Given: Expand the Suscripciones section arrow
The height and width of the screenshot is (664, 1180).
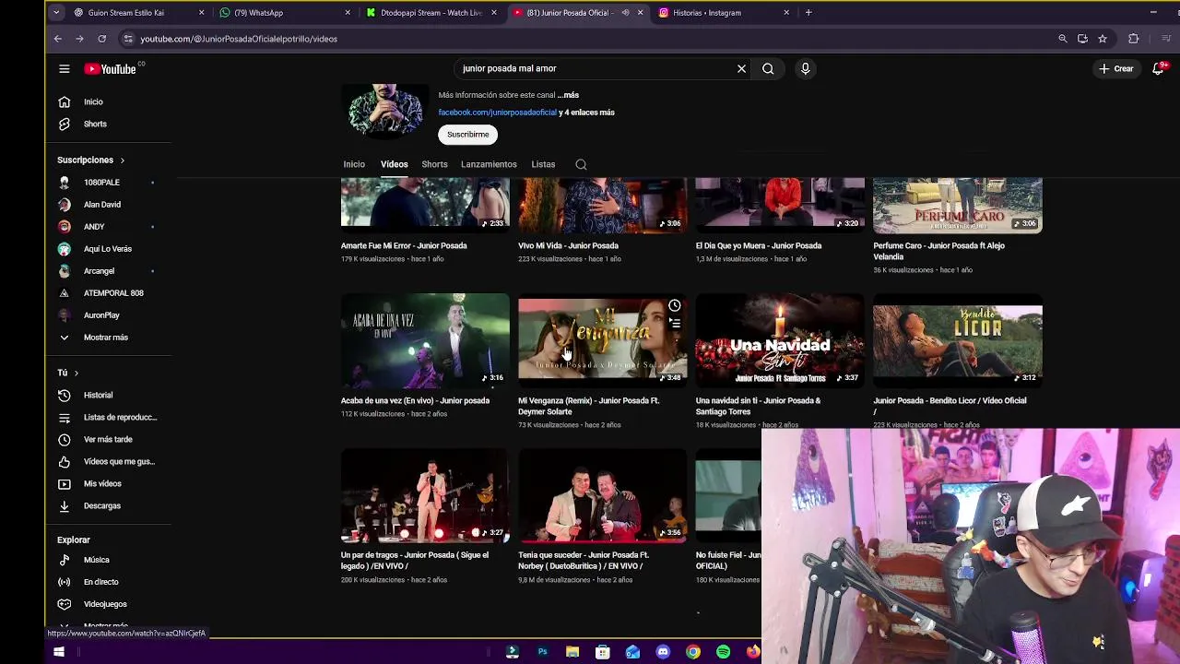Looking at the screenshot, I should tap(122, 160).
